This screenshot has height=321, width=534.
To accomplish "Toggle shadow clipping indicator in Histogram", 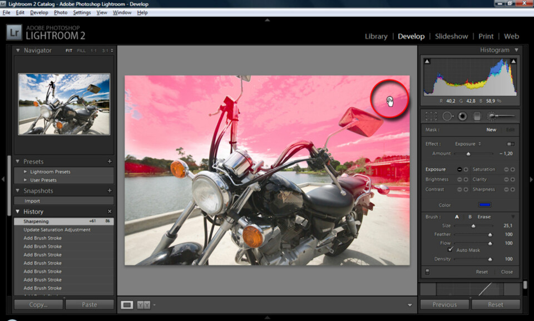I will click(427, 61).
